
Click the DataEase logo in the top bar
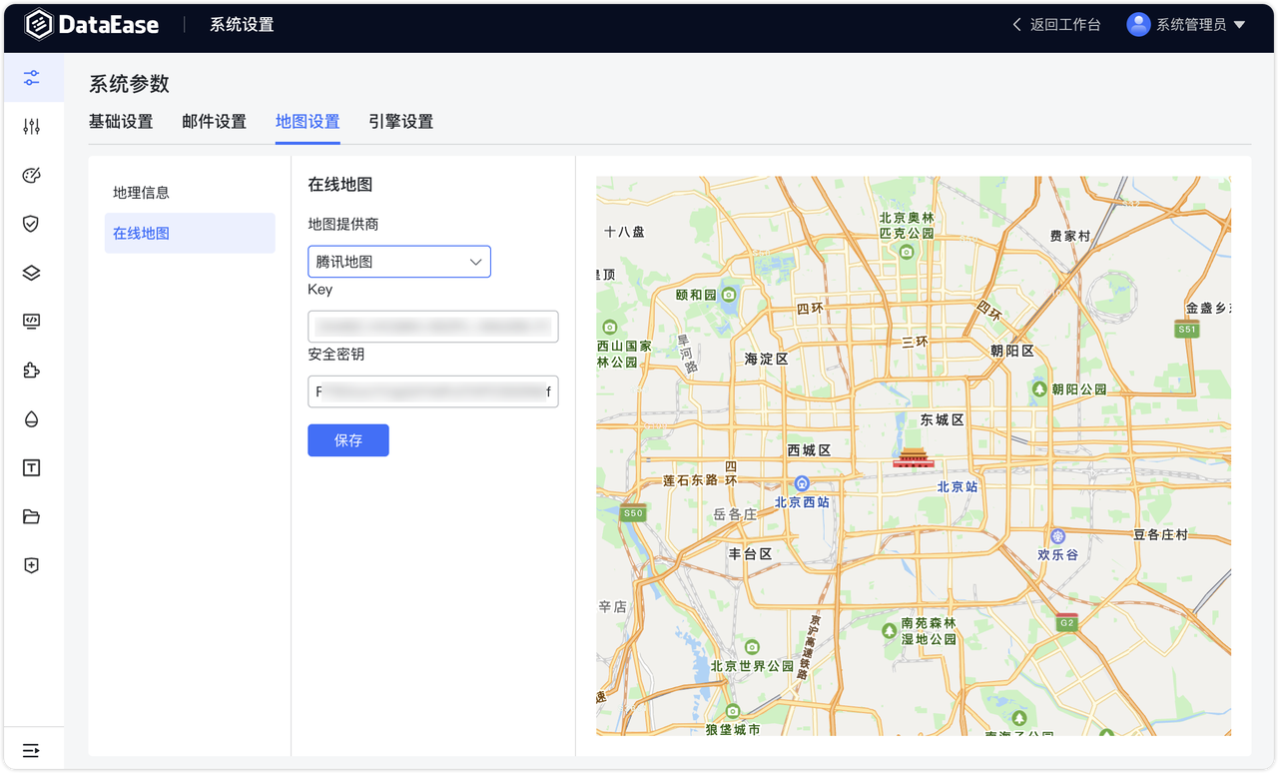[92, 24]
